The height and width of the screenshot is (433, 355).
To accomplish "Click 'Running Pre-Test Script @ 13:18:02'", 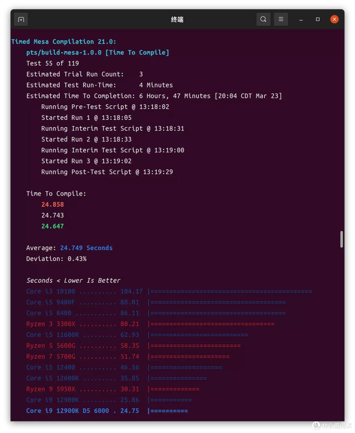I will click(x=105, y=107).
